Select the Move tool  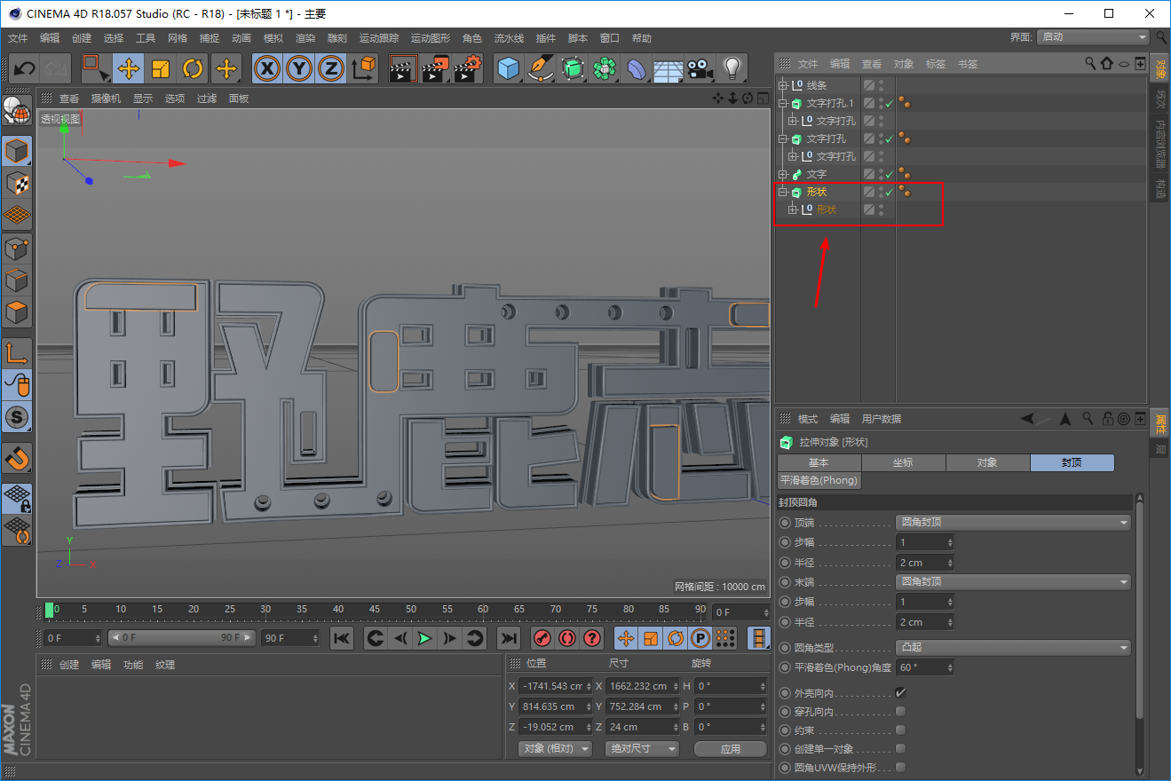tap(128, 68)
